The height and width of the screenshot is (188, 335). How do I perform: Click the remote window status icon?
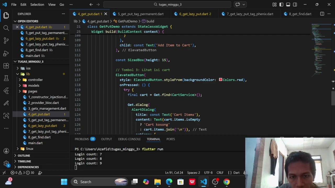point(4,173)
